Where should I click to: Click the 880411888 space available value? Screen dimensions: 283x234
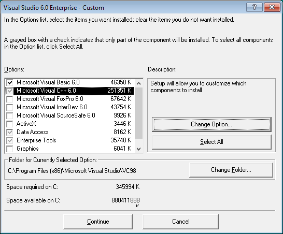125,200
